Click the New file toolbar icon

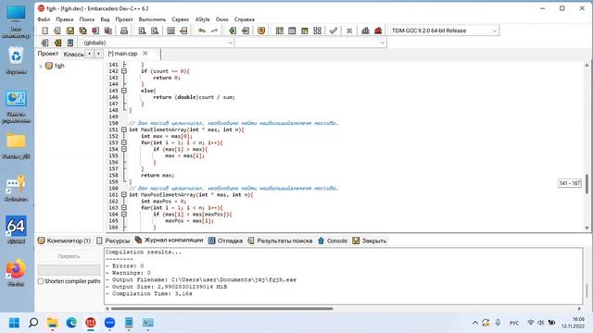45,31
